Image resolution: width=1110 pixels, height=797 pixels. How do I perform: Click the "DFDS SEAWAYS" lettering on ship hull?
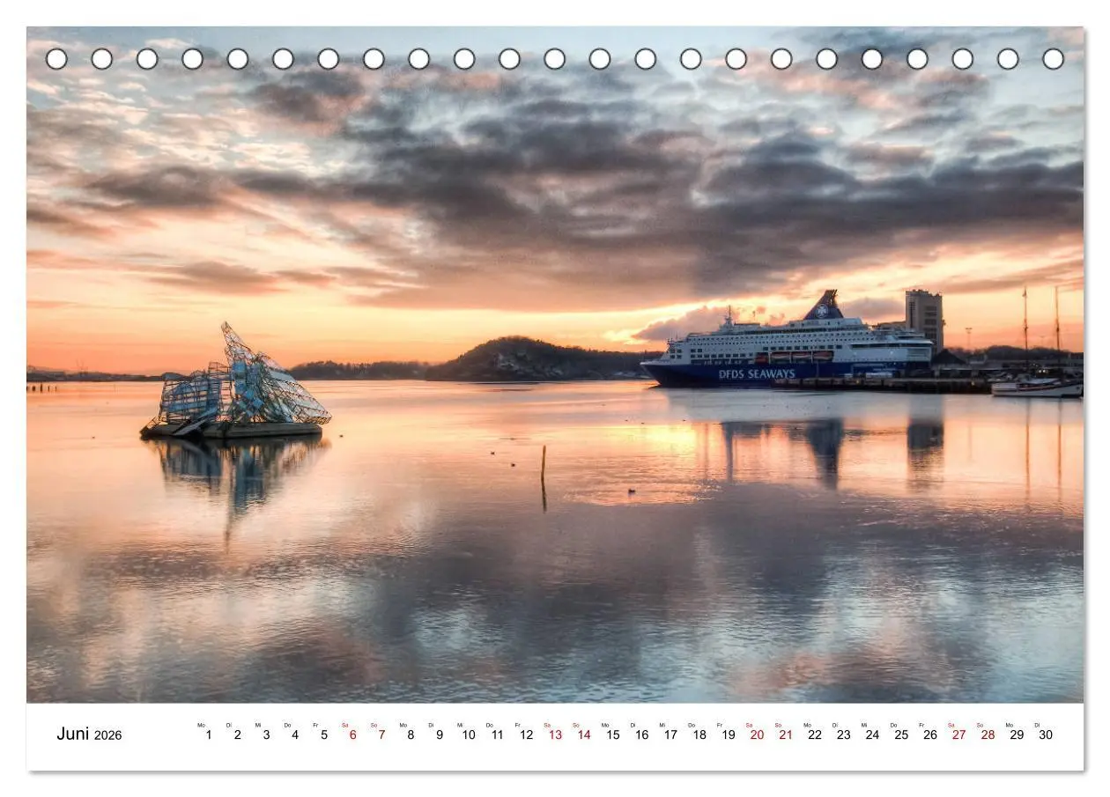[x=757, y=374]
